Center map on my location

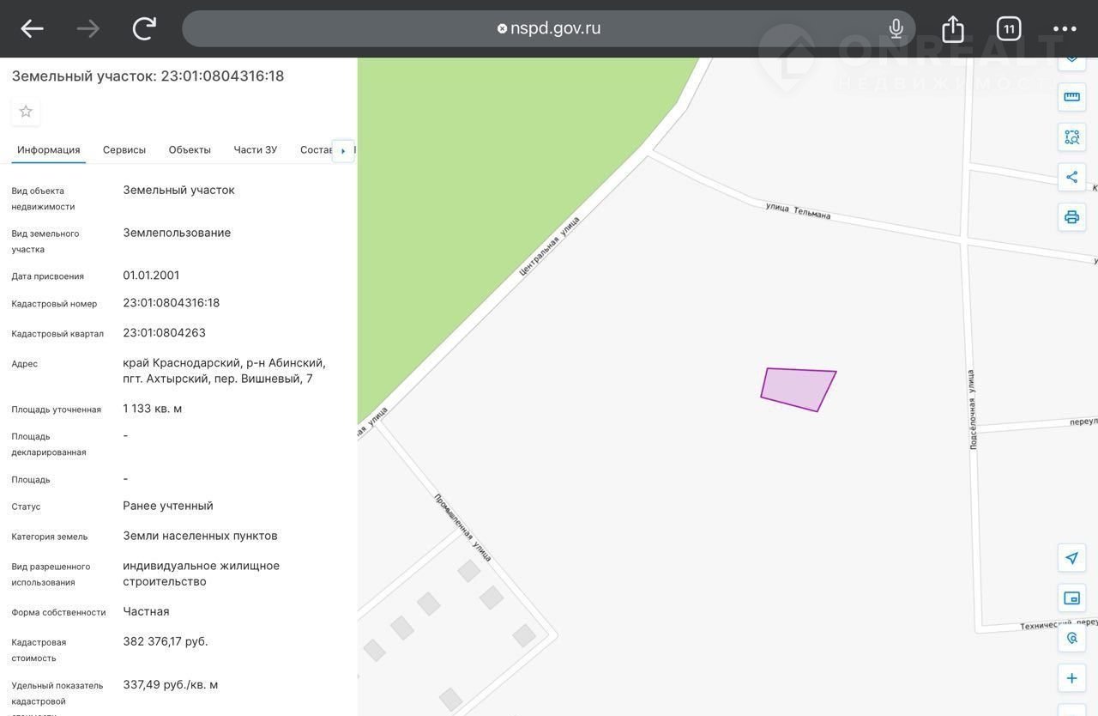[1071, 558]
